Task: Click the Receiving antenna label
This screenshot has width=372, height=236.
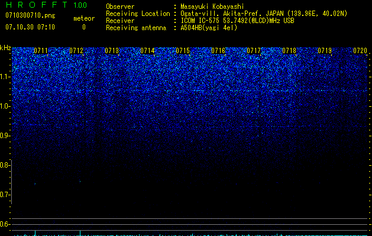Action: pos(136,28)
